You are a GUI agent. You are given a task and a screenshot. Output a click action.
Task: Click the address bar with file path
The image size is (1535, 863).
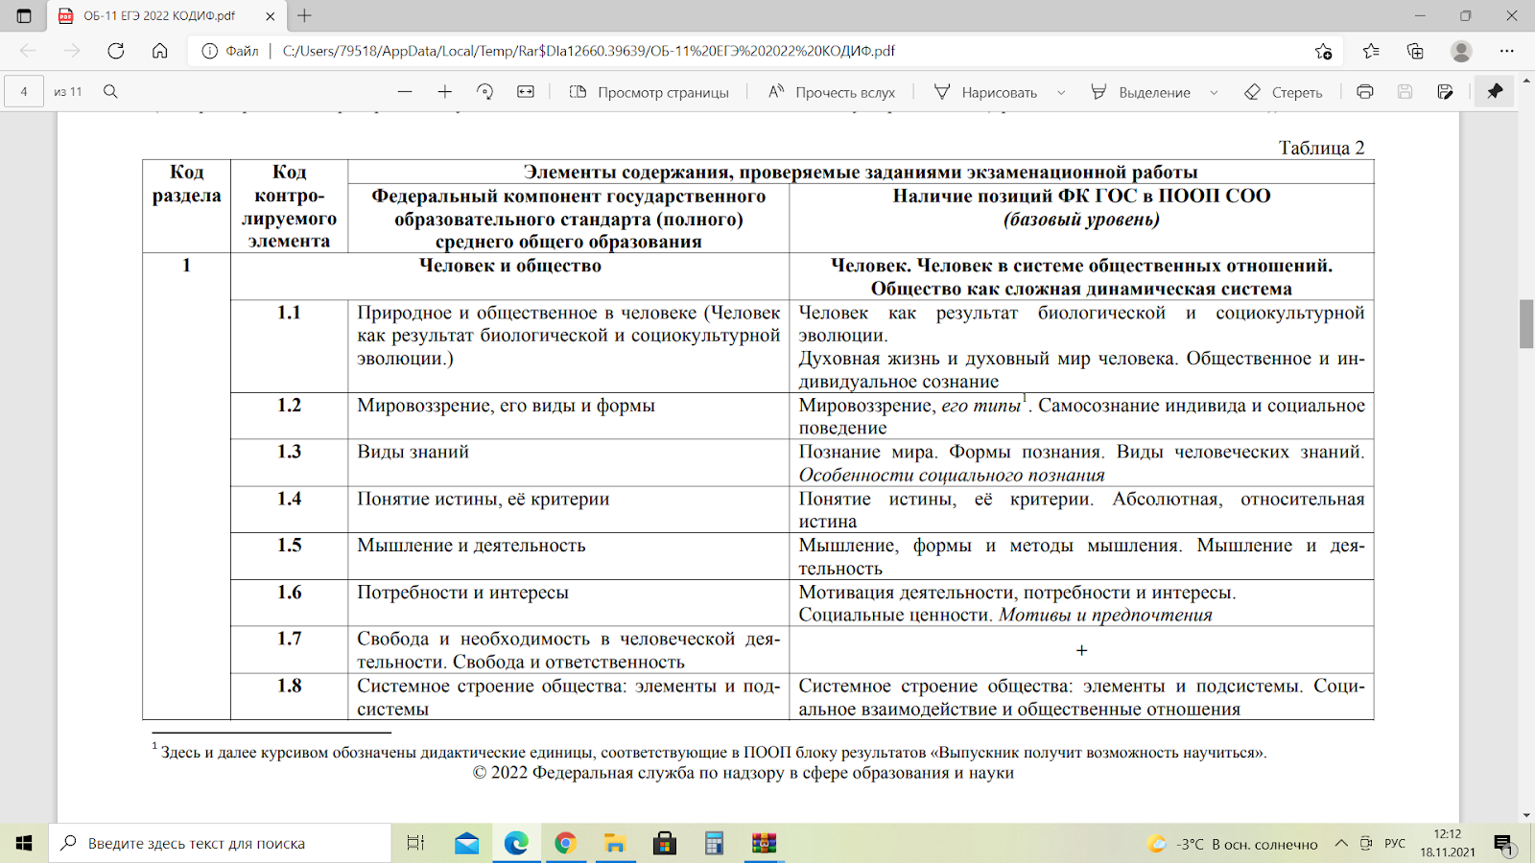coord(767,51)
